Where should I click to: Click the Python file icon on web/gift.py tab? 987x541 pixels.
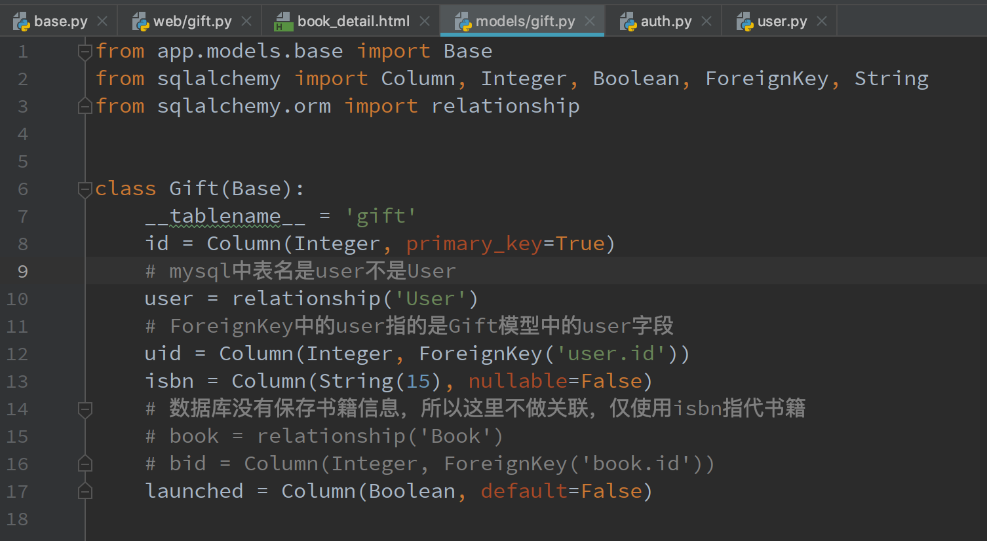click(x=141, y=22)
